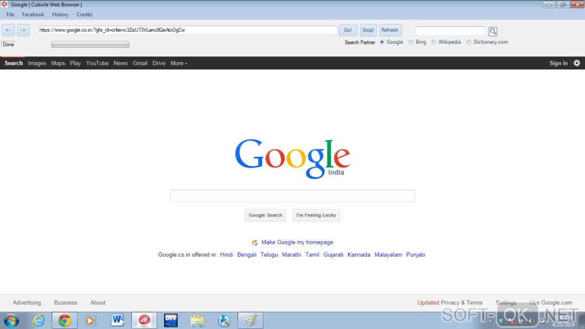Open the globe application taskbar icon

point(224,321)
